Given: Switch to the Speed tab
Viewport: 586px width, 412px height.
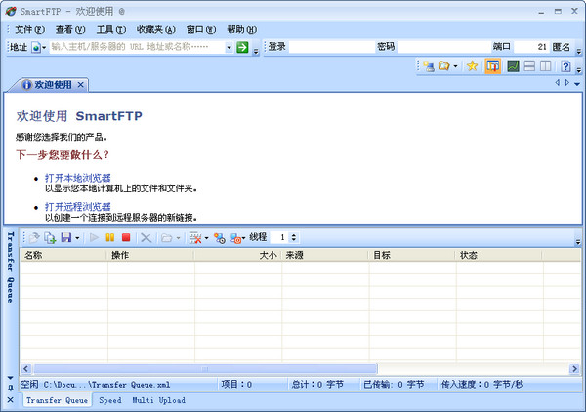Looking at the screenshot, I should tap(110, 400).
